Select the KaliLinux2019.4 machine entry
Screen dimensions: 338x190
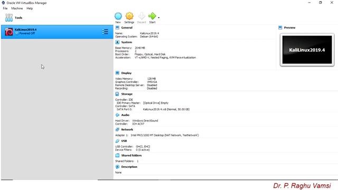57,32
